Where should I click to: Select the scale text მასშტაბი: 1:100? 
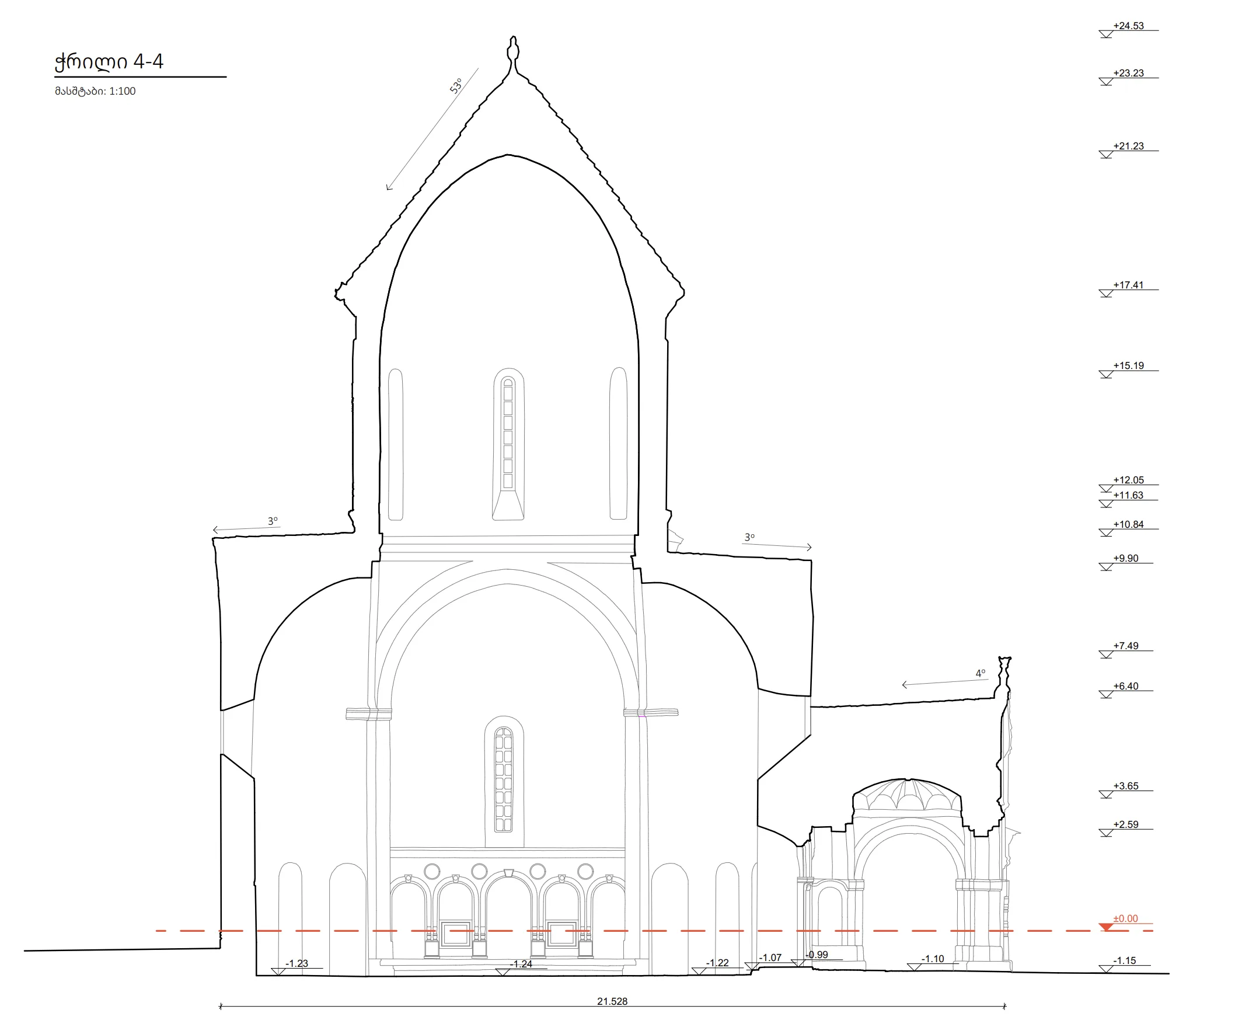[95, 91]
